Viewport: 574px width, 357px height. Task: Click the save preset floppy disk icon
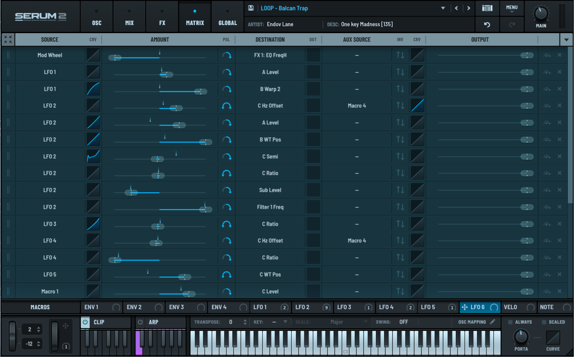pos(251,8)
